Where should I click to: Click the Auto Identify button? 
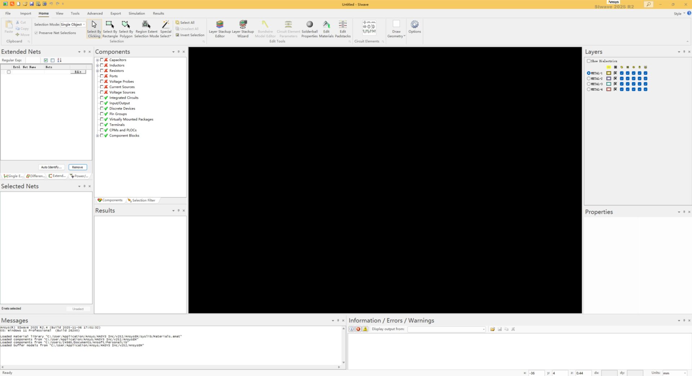coord(51,167)
